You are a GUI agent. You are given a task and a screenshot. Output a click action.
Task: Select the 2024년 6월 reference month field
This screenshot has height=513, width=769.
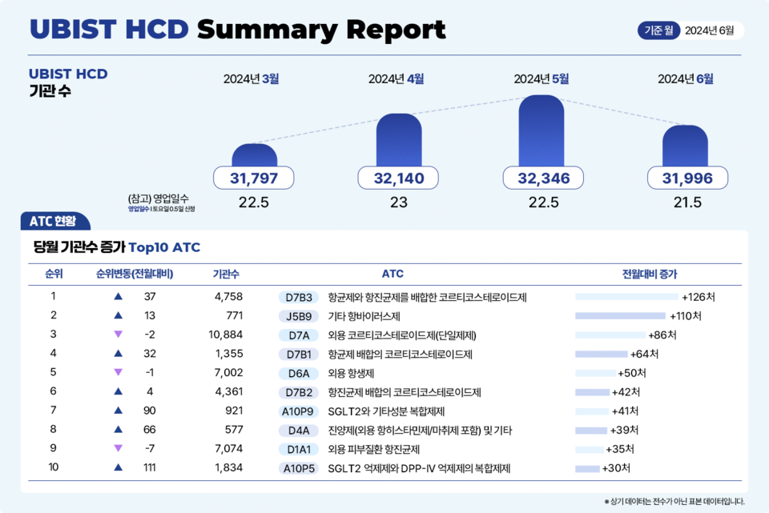click(x=710, y=30)
